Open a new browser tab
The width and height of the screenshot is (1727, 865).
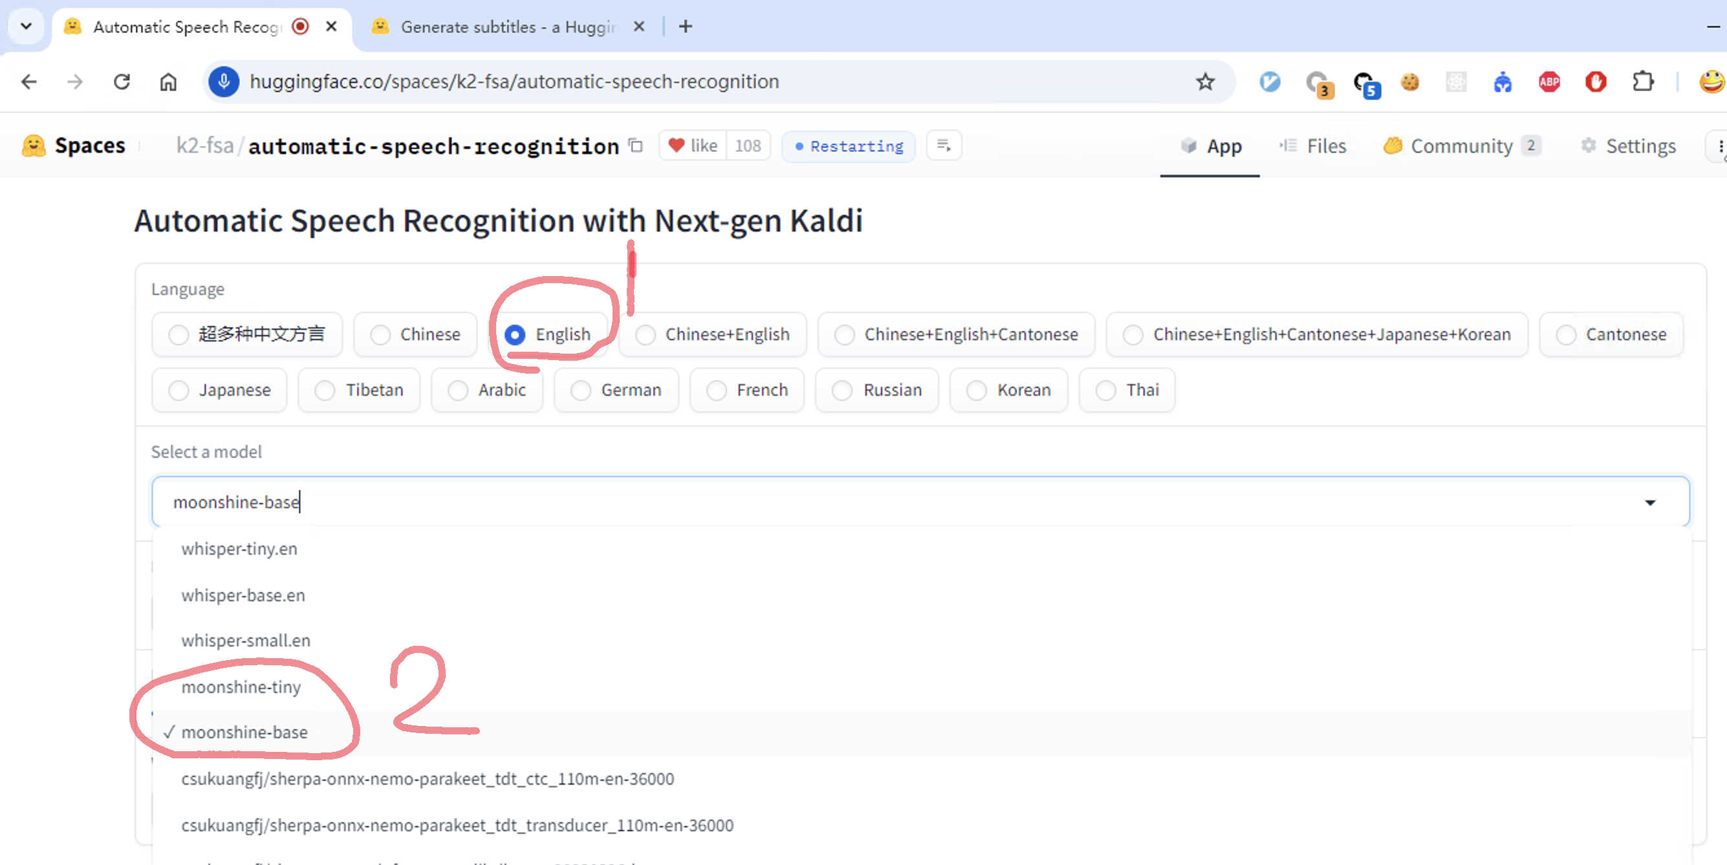coord(685,27)
